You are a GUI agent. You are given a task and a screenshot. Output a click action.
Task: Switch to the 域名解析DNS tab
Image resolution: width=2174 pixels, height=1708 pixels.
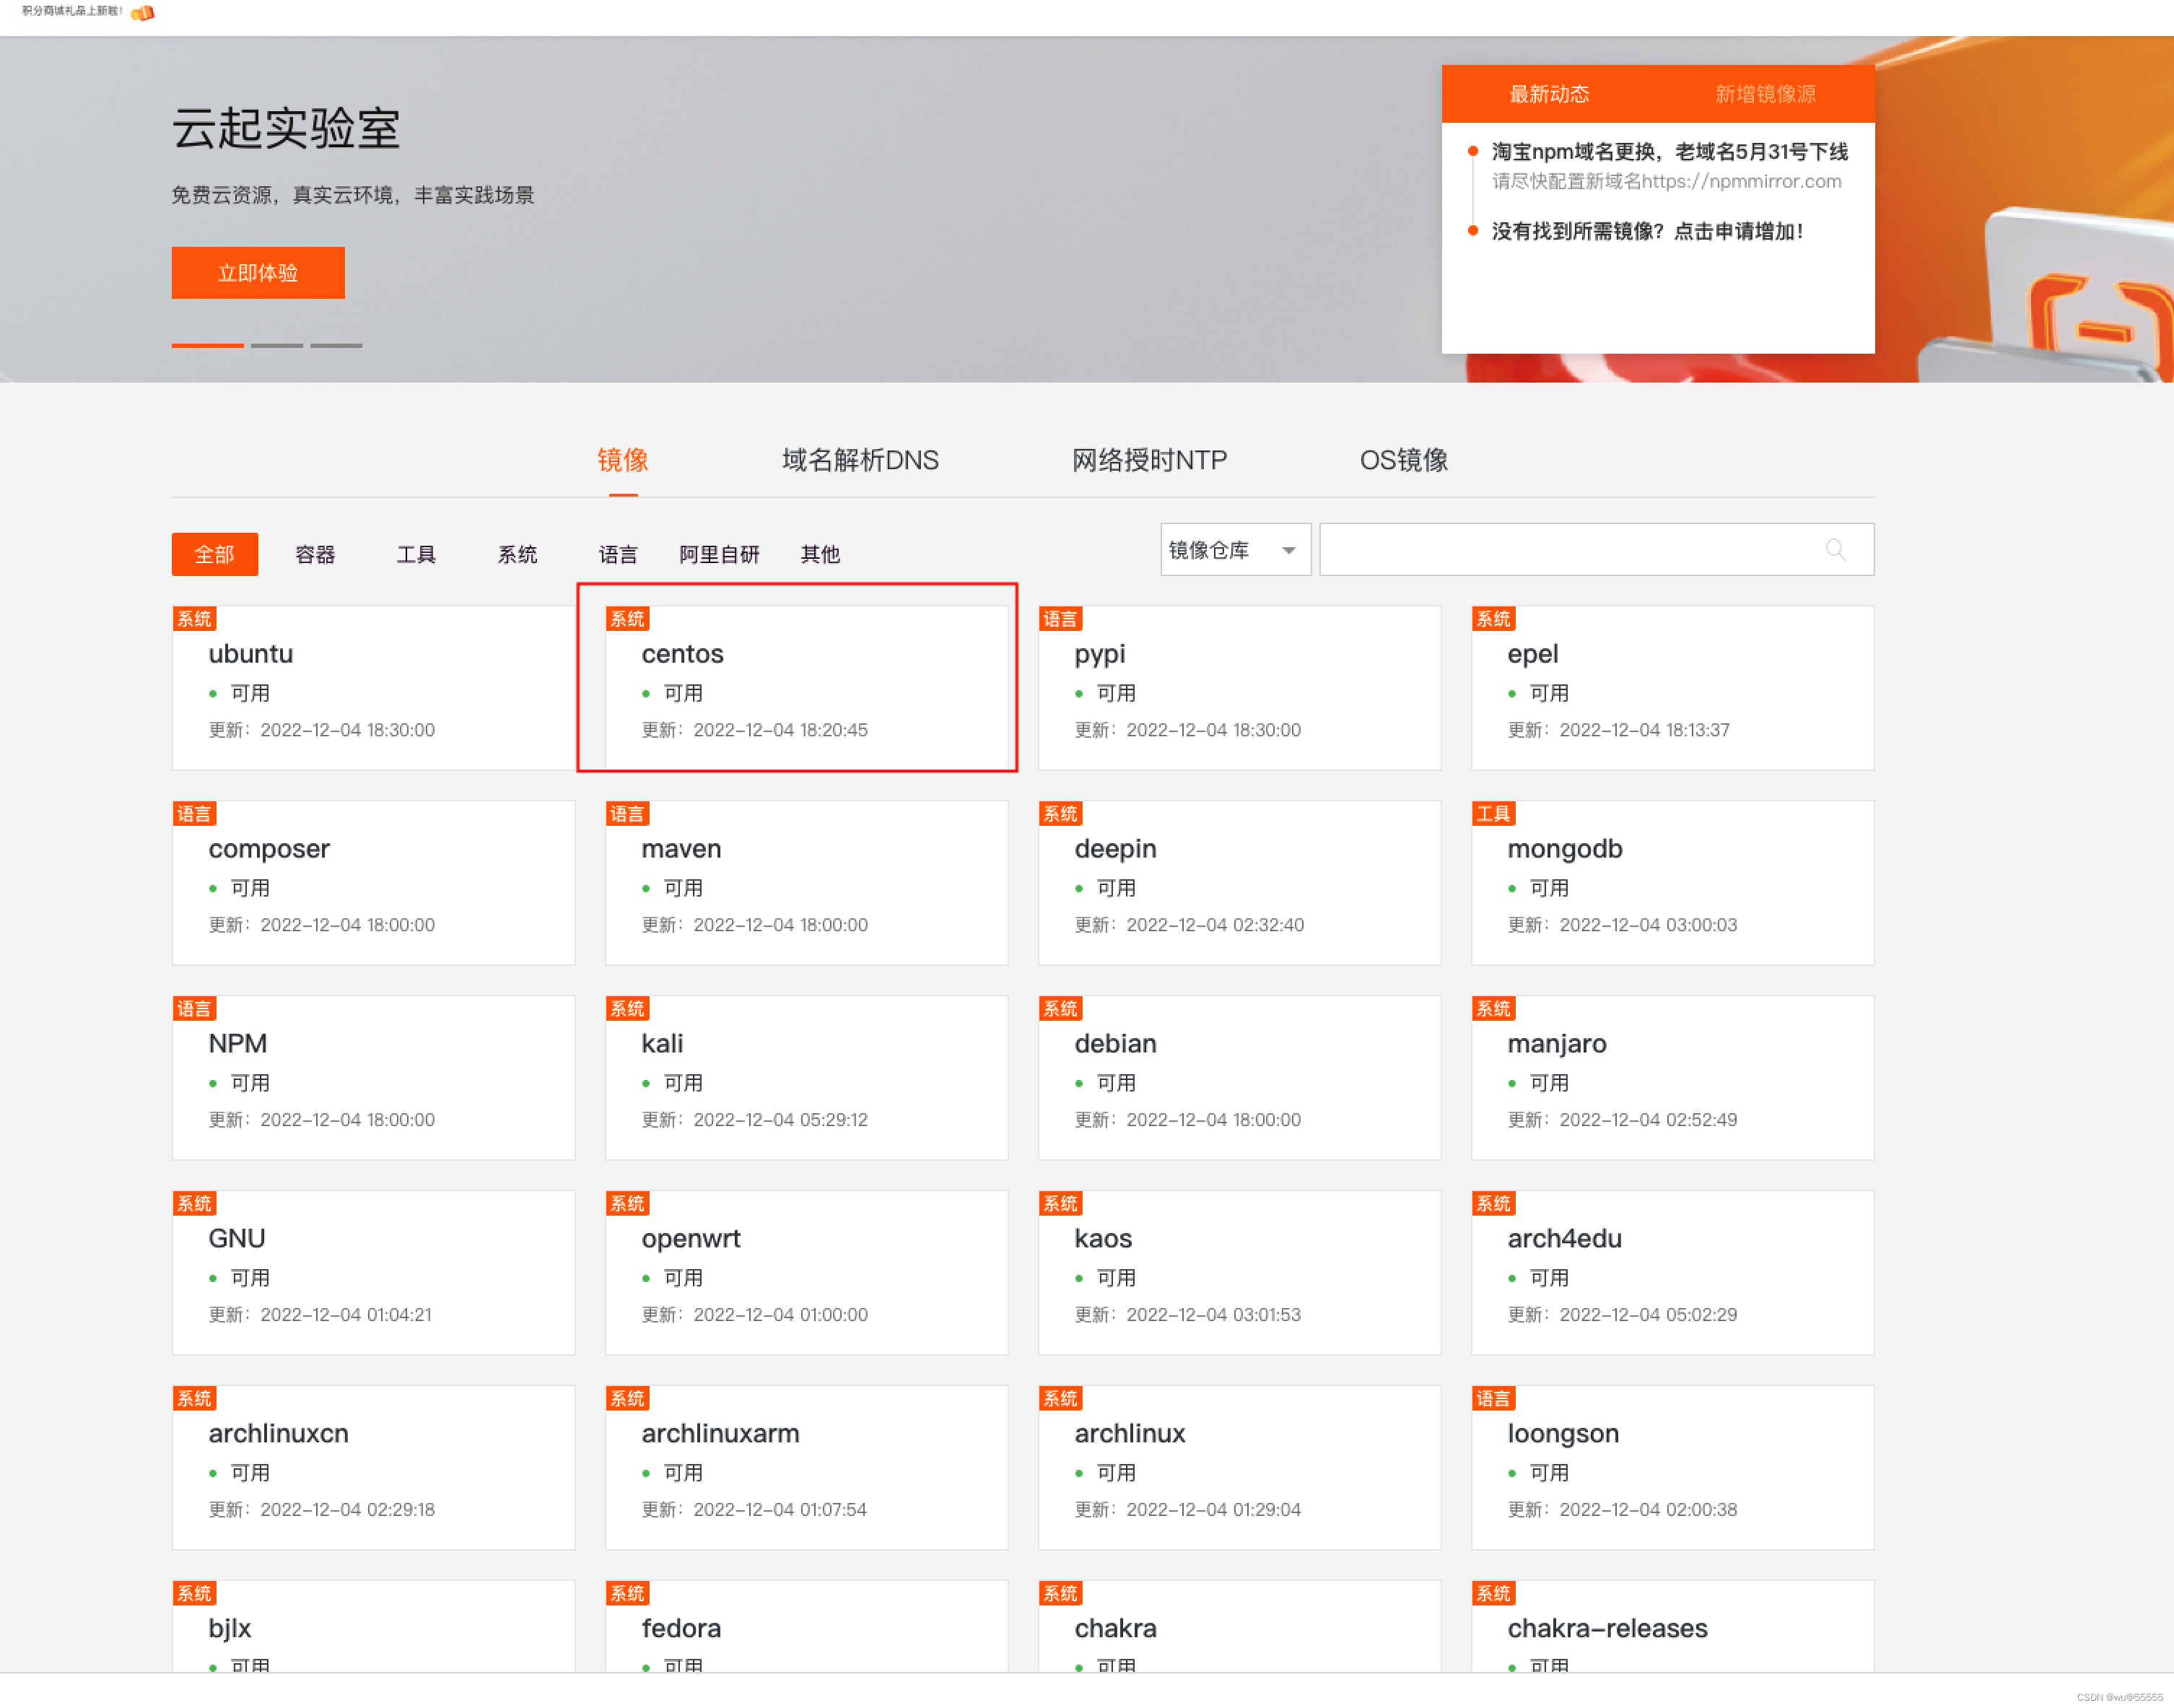pyautogui.click(x=860, y=460)
